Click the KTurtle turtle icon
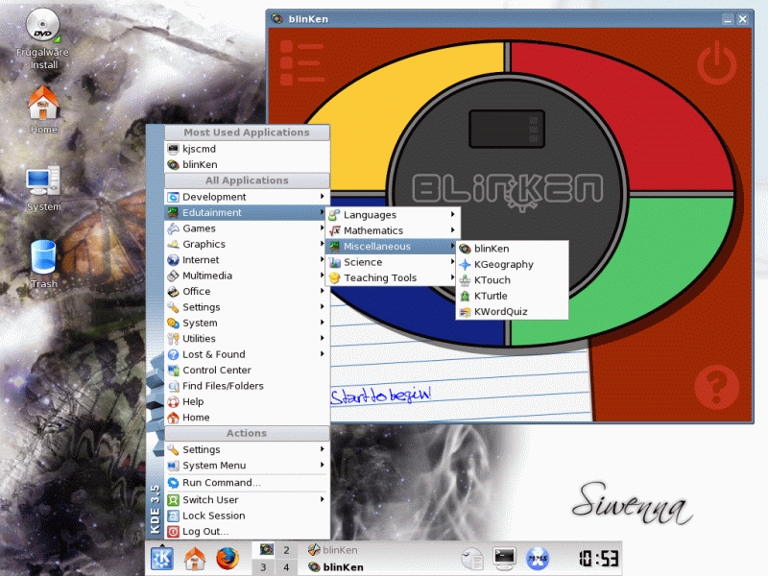Screen dimensions: 768x576 point(465,296)
